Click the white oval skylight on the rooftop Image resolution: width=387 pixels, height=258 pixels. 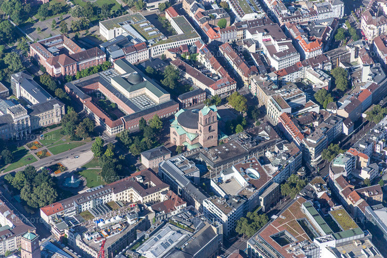pos(253,173)
